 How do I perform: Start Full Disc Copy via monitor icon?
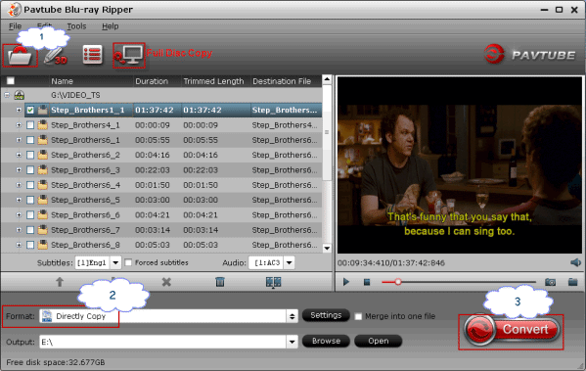(x=129, y=56)
